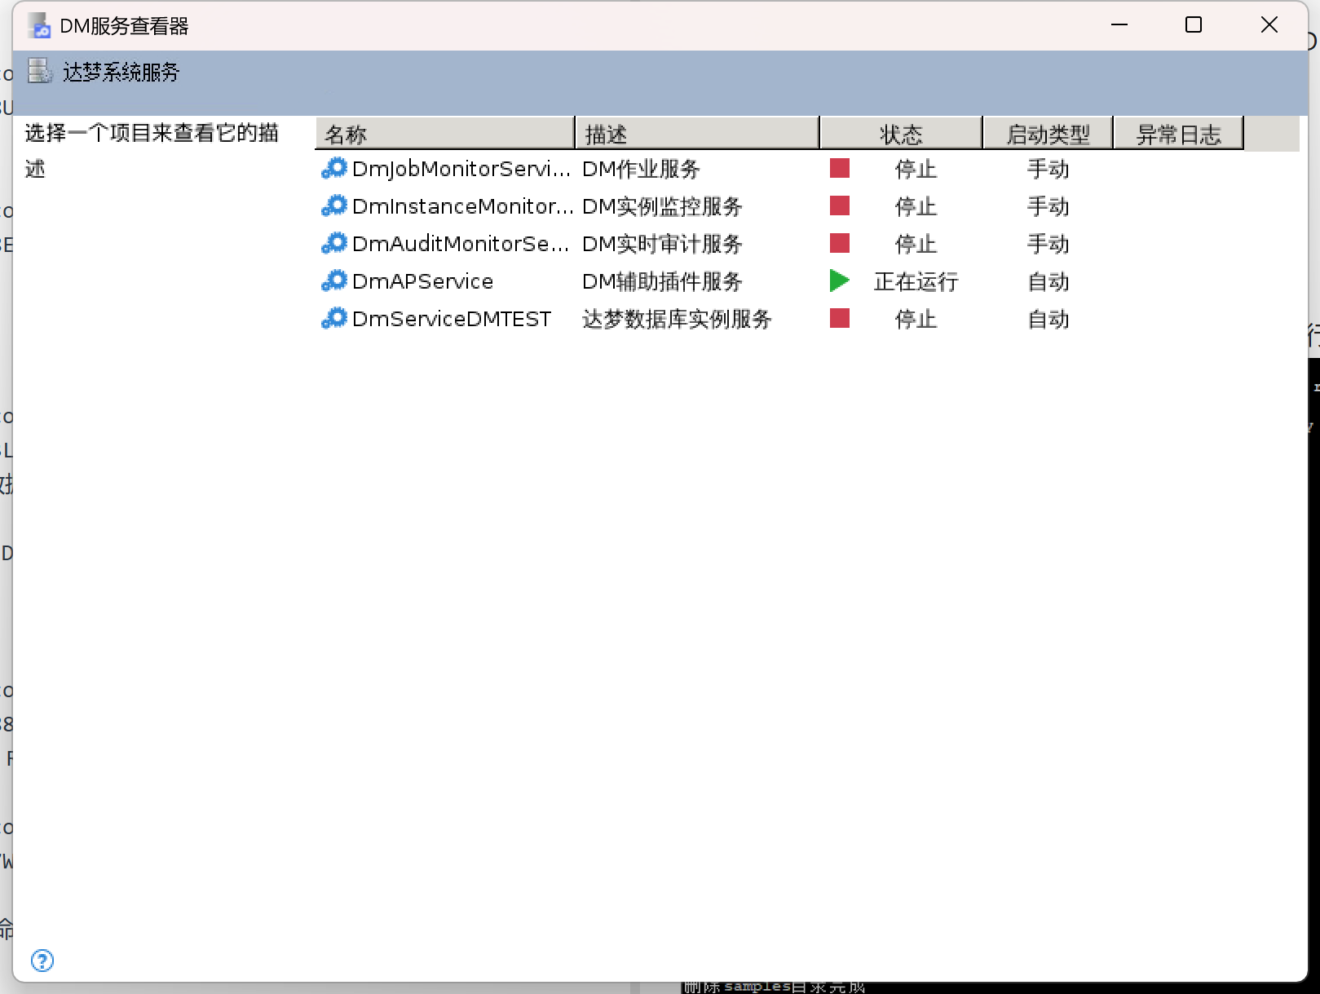The height and width of the screenshot is (994, 1320).
Task: Sort by the 启动类型 column header
Action: point(1048,133)
